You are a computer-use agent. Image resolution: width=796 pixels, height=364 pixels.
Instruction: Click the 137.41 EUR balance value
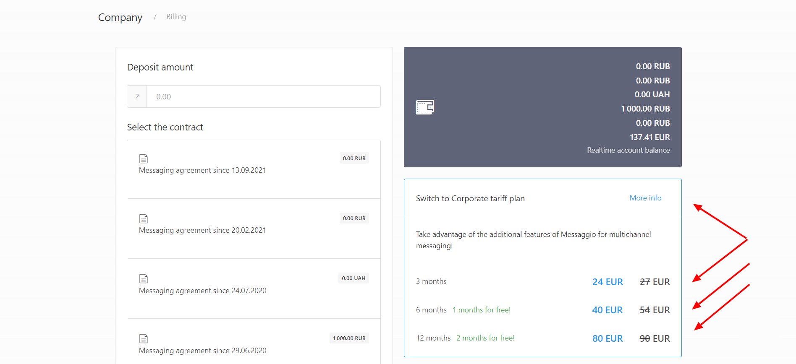coord(649,137)
